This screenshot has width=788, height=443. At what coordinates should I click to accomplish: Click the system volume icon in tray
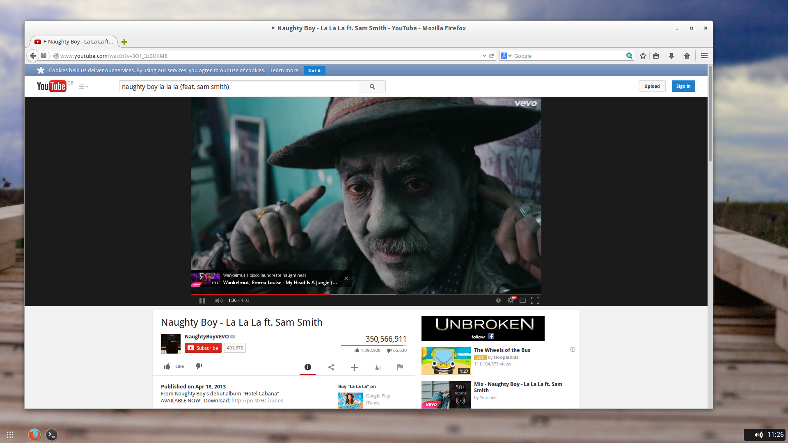point(758,435)
